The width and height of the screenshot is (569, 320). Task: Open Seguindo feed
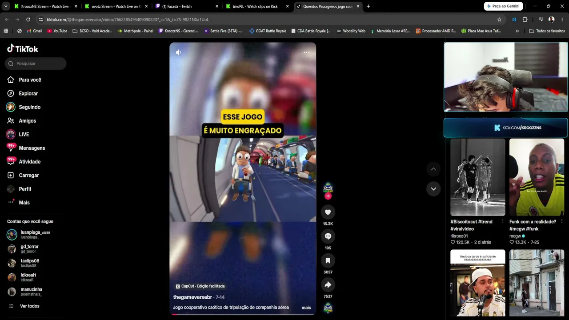tap(29, 107)
